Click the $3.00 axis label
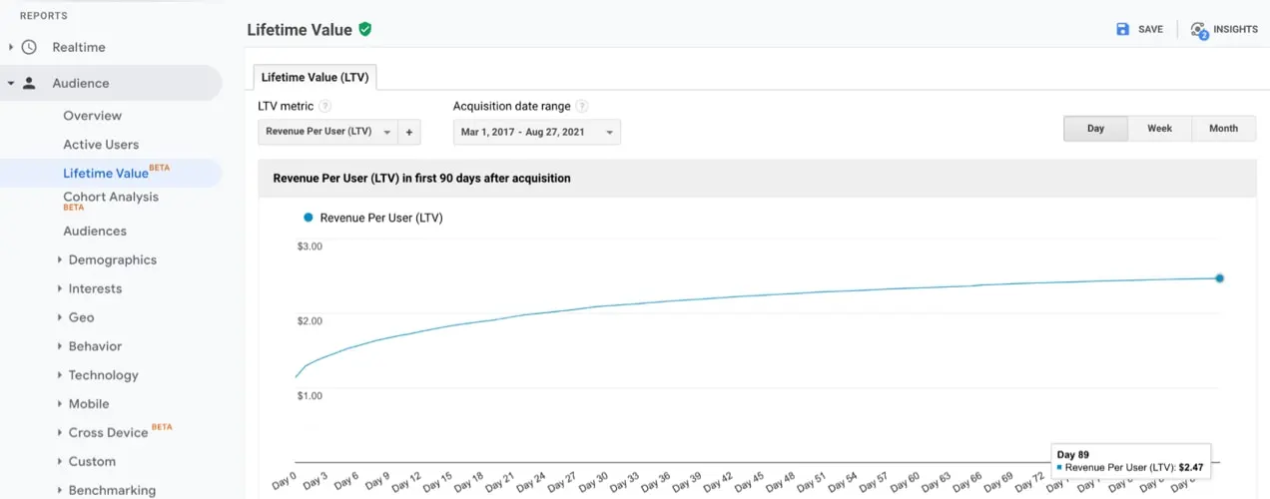Screen dimensions: 1270x499 point(310,247)
